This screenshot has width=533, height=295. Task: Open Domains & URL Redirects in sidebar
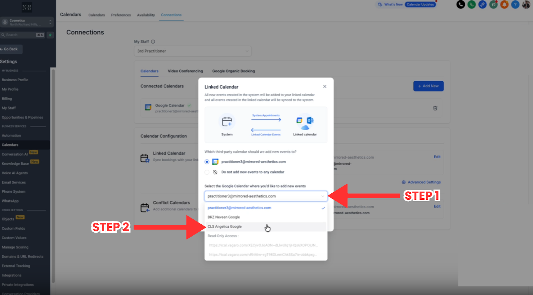pos(22,257)
